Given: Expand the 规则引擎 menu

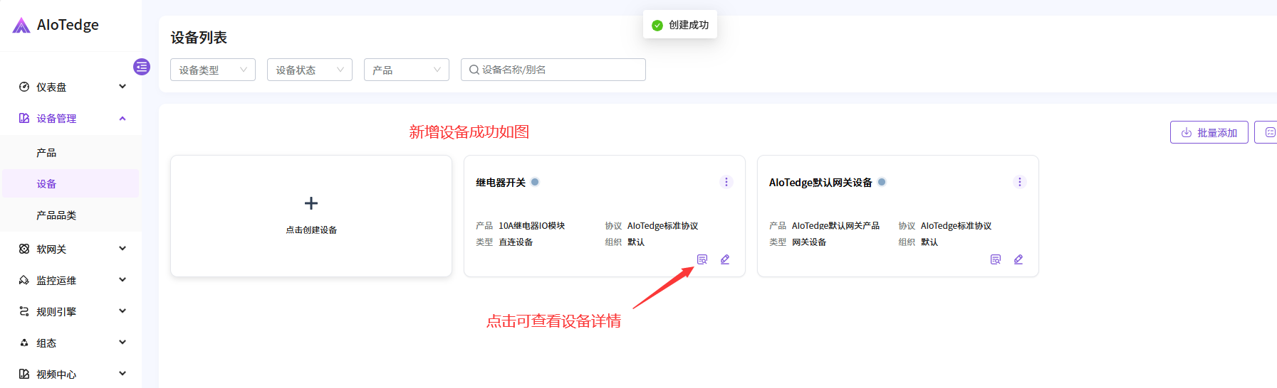Looking at the screenshot, I should [71, 311].
